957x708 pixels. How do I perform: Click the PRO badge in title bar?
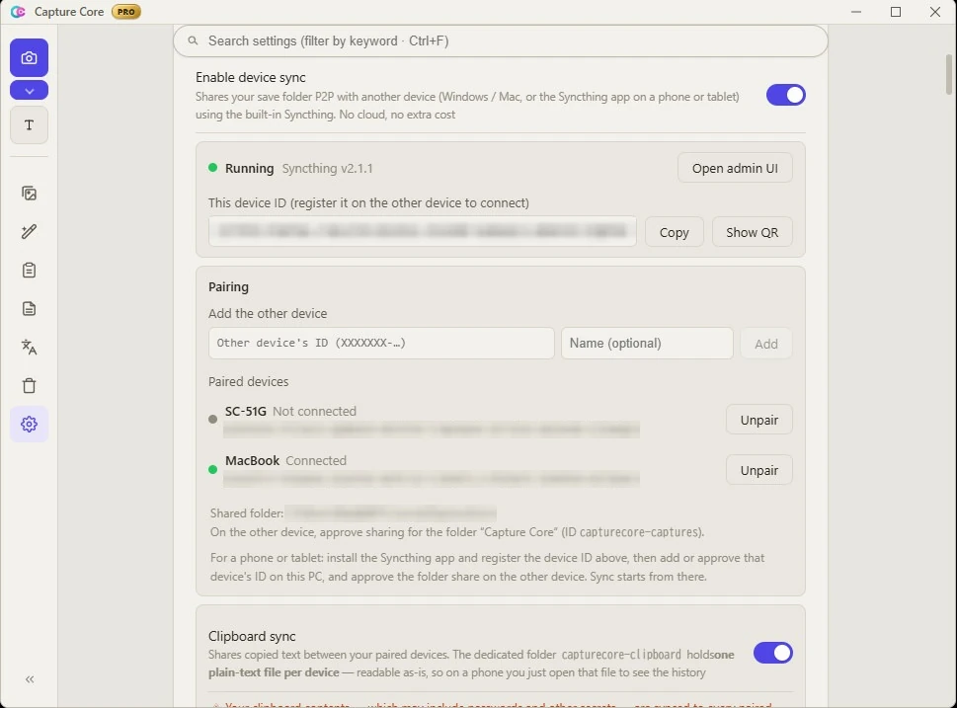click(125, 12)
